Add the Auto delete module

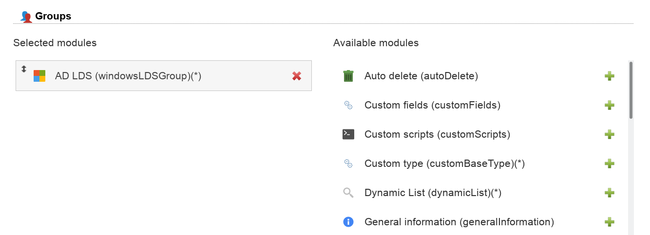pyautogui.click(x=609, y=76)
